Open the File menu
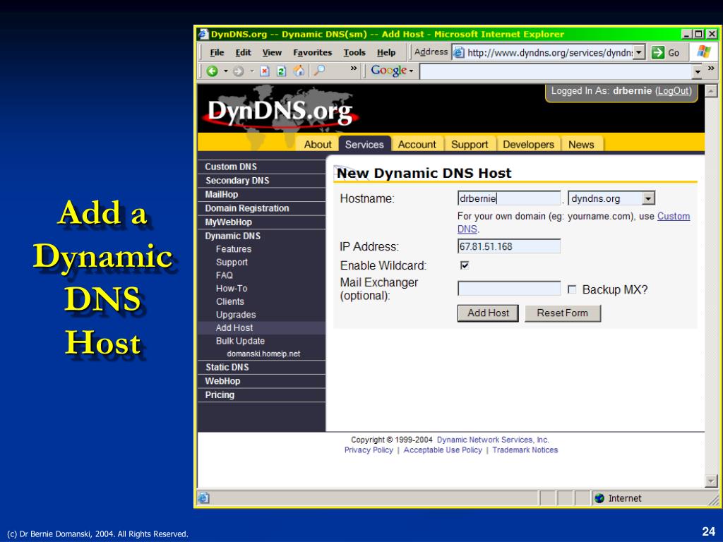The width and height of the screenshot is (723, 542). [x=217, y=52]
